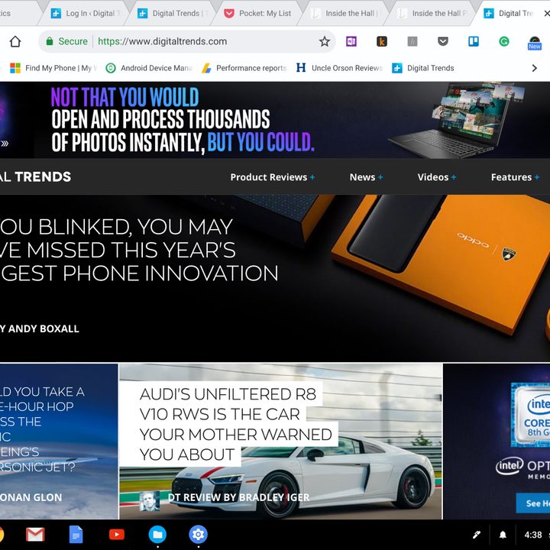
Task: Close the active Digital Trends tab
Action: point(546,13)
